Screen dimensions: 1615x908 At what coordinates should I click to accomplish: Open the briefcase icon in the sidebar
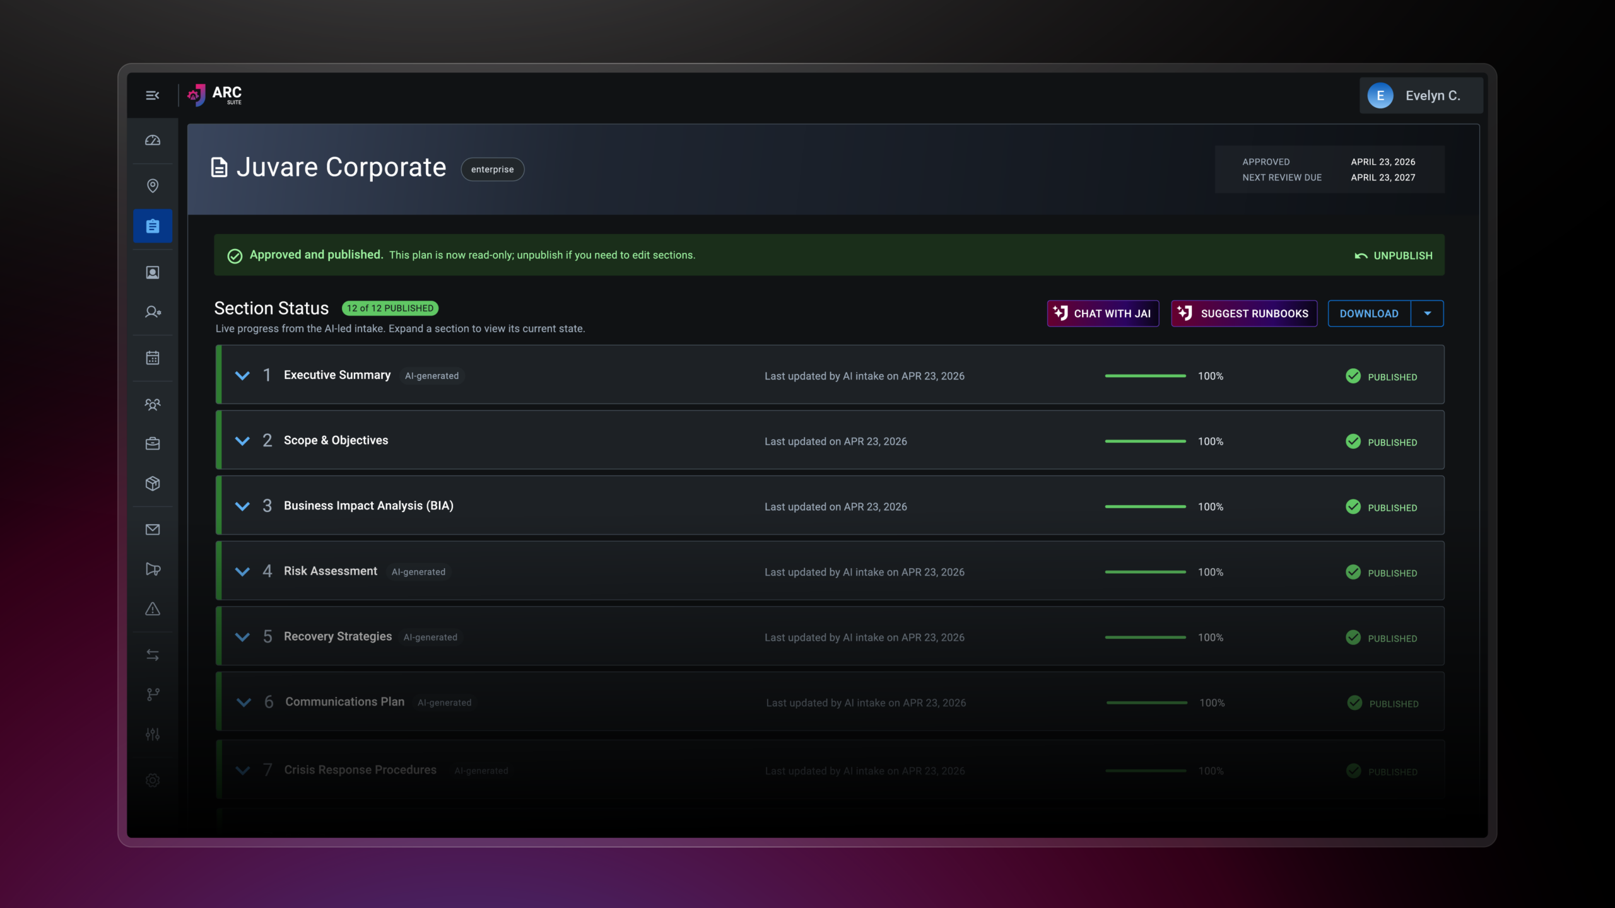point(153,443)
